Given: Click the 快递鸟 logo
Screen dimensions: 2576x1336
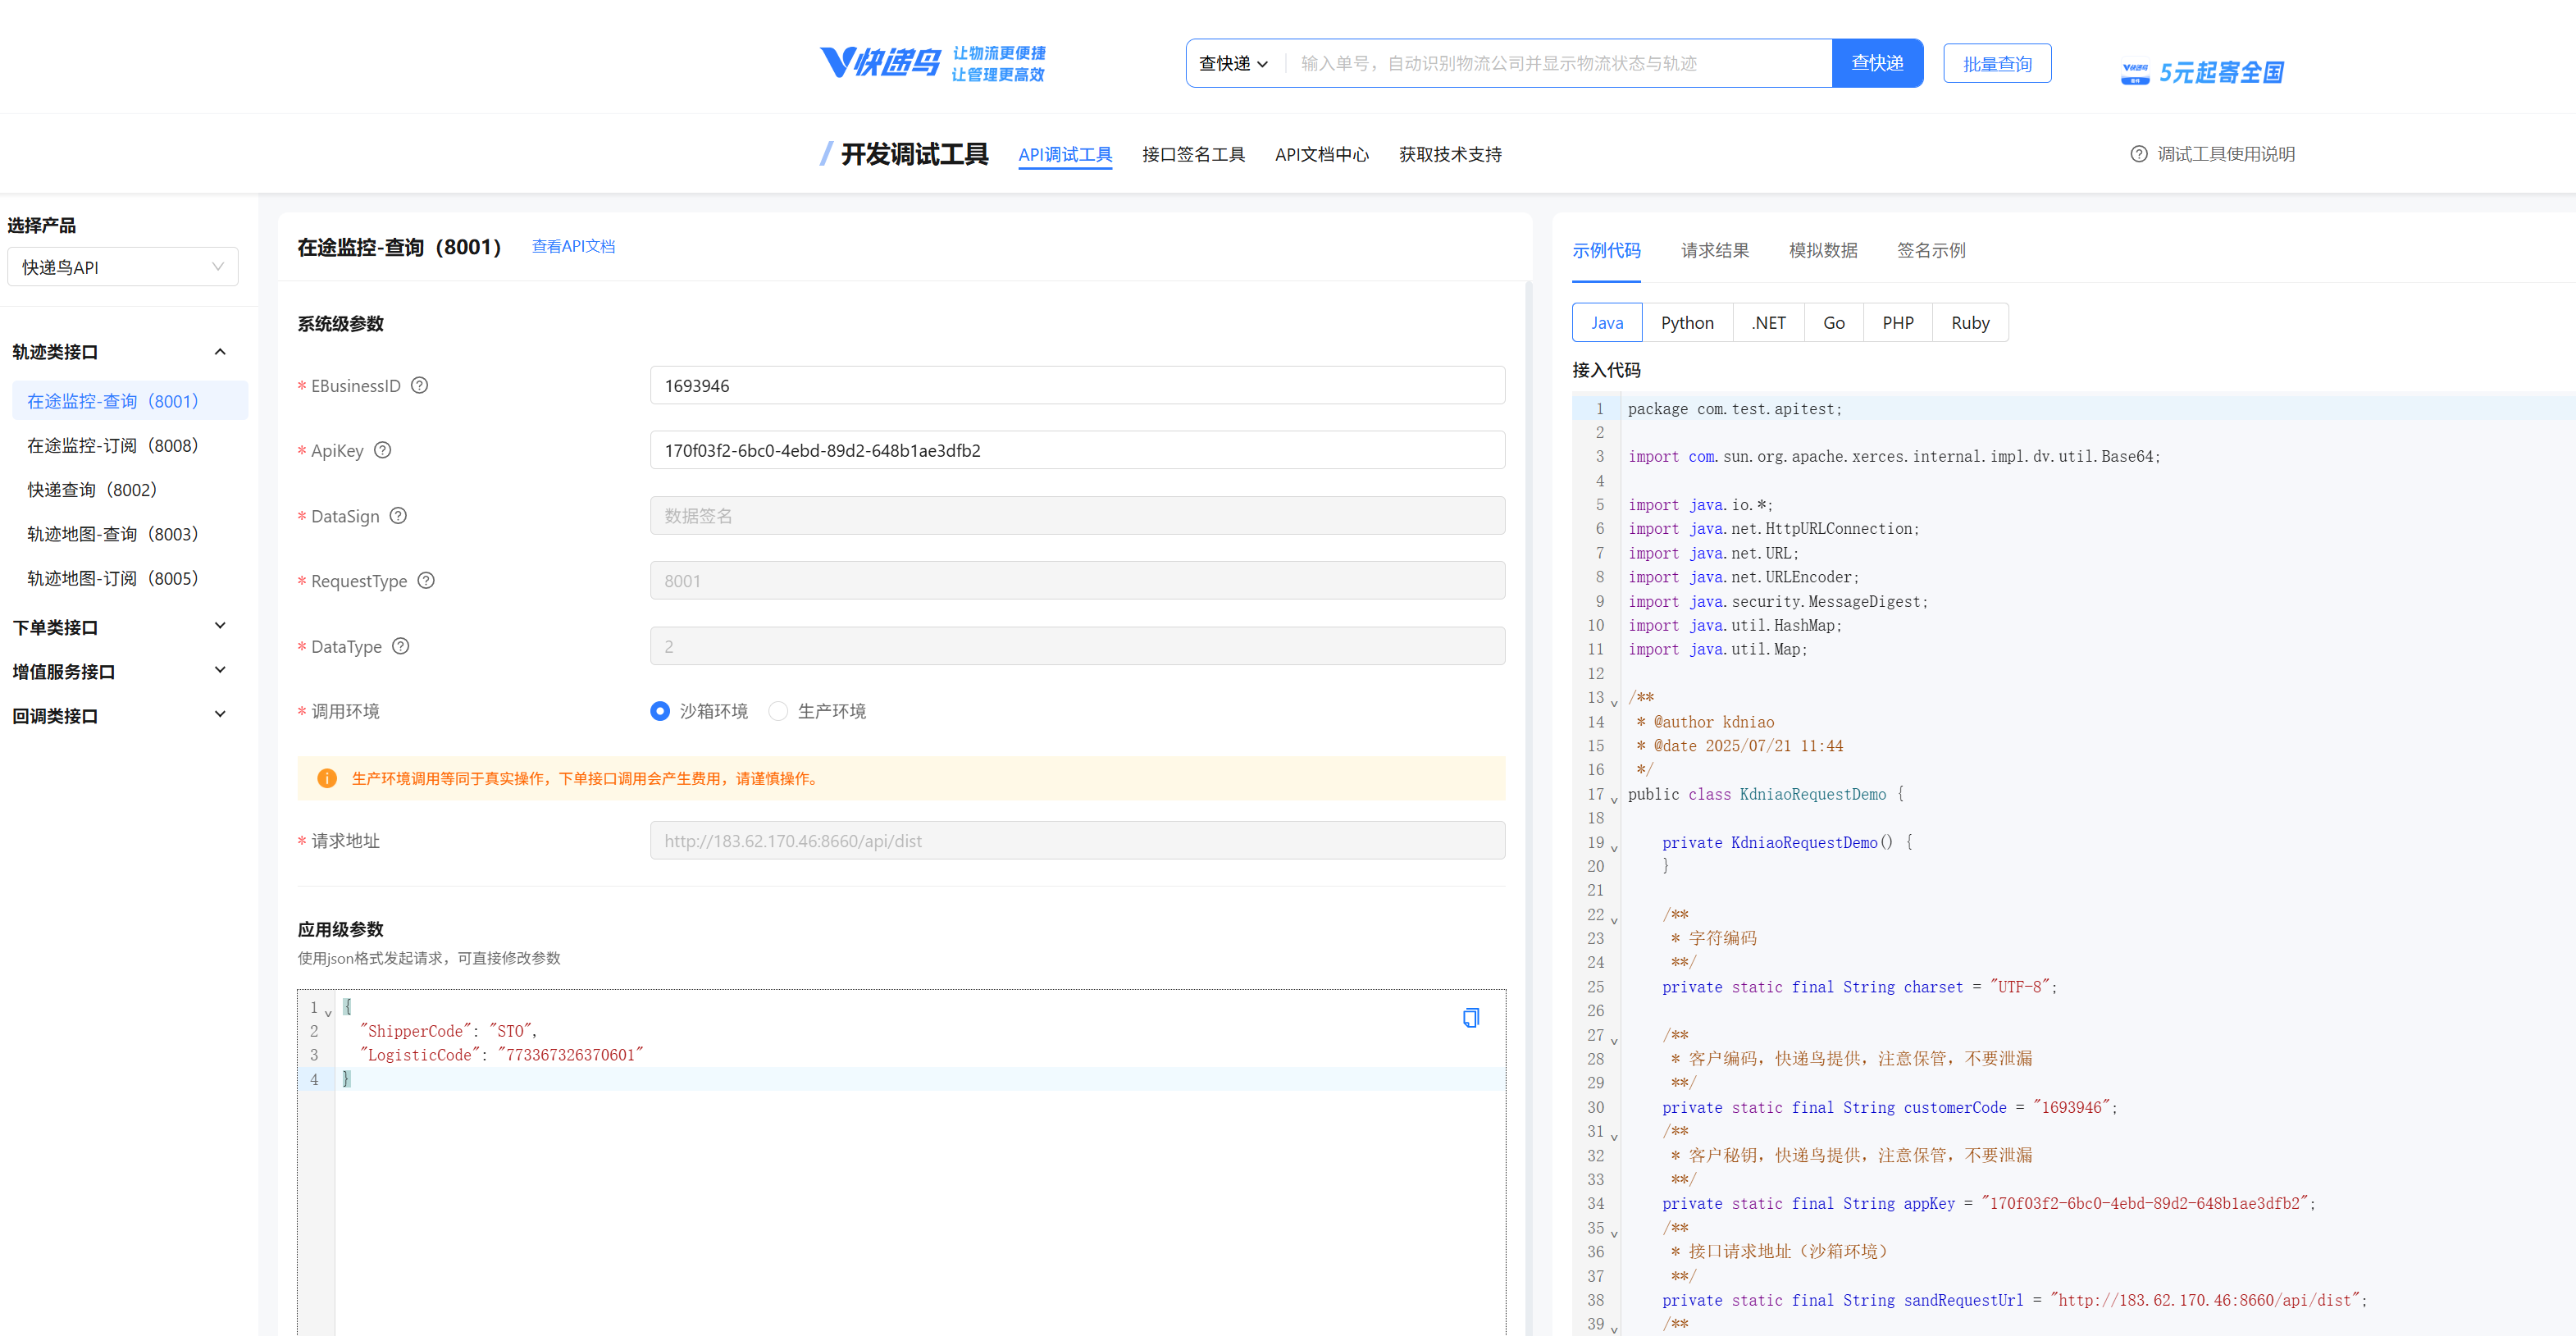Looking at the screenshot, I should click(881, 62).
